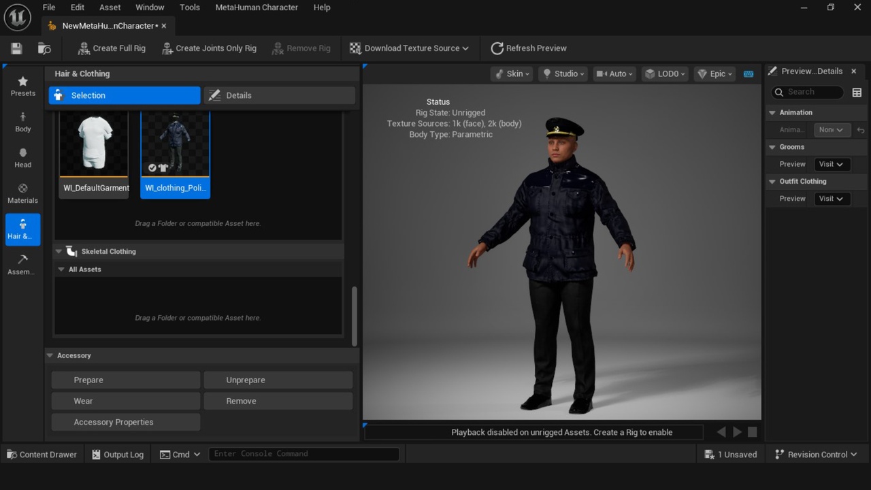Viewport: 871px width, 490px height.
Task: Open the Studio lighting dropdown
Action: (563, 73)
